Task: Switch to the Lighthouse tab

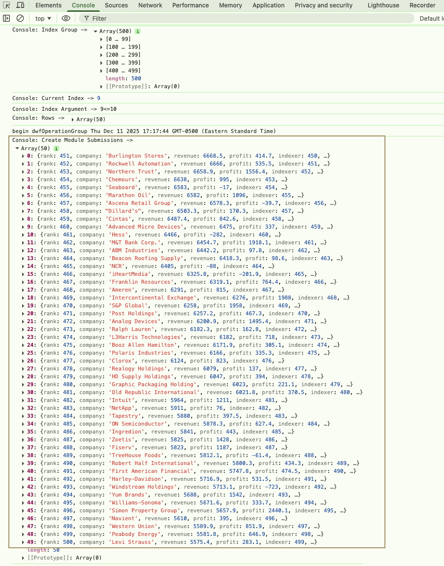Action: point(383,5)
